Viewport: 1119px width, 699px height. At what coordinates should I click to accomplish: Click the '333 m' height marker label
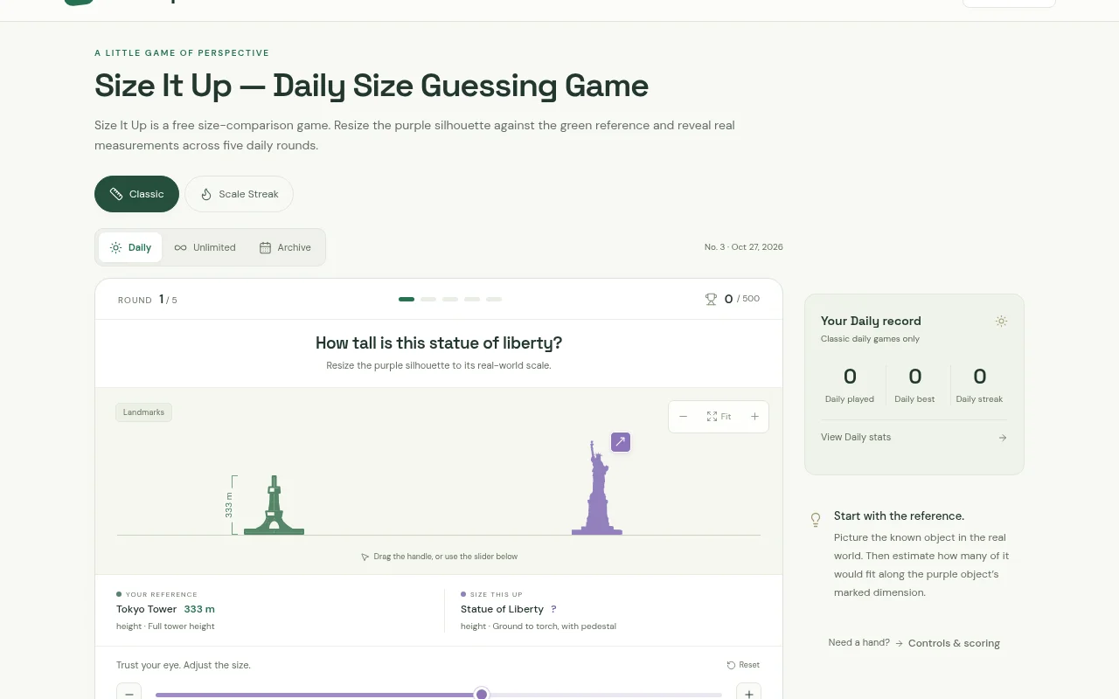(228, 505)
